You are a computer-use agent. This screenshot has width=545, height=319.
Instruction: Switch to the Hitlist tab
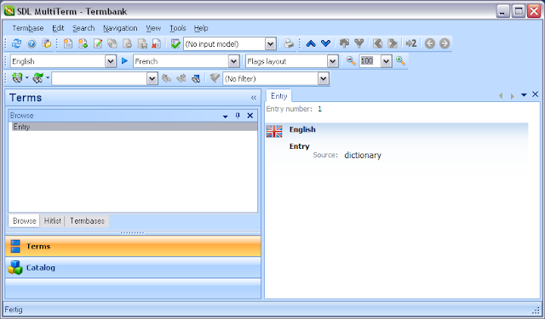53,221
